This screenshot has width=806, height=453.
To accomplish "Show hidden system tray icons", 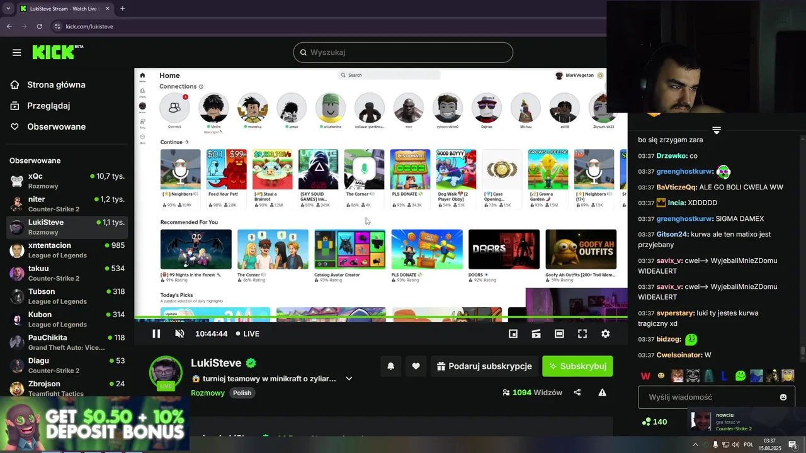I will click(695, 445).
